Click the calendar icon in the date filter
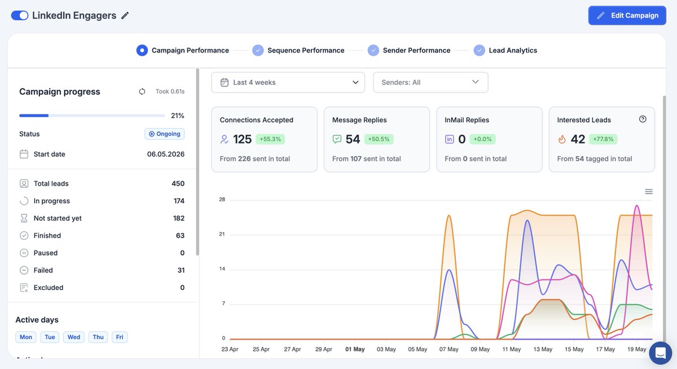This screenshot has height=369, width=677. [x=224, y=82]
